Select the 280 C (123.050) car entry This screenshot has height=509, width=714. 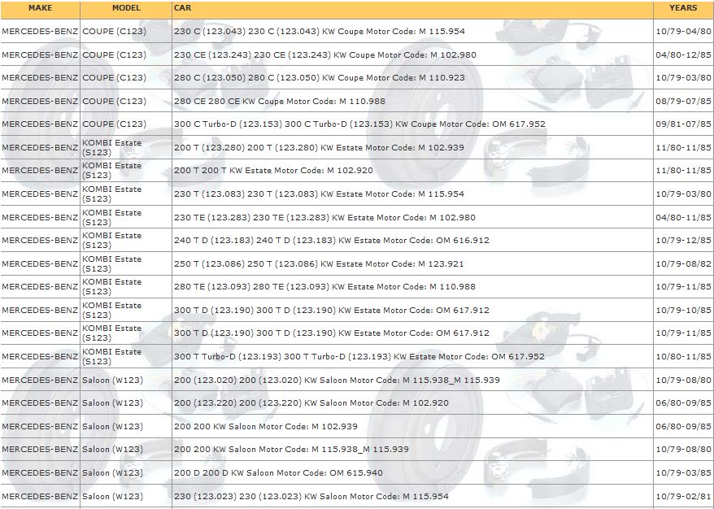(x=320, y=78)
